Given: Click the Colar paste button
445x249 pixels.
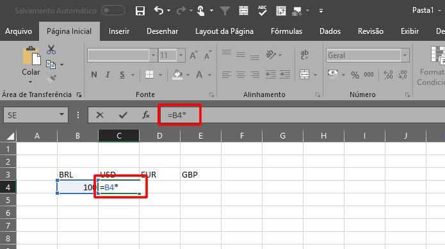Looking at the screenshot, I should (x=31, y=65).
